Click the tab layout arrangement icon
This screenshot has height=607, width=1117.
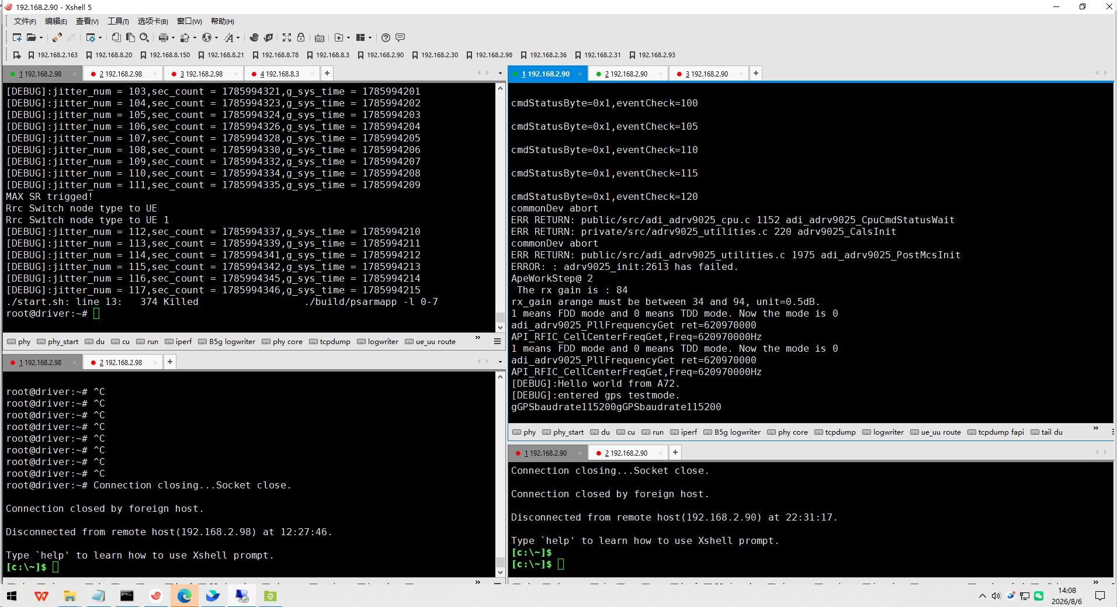[x=360, y=37]
